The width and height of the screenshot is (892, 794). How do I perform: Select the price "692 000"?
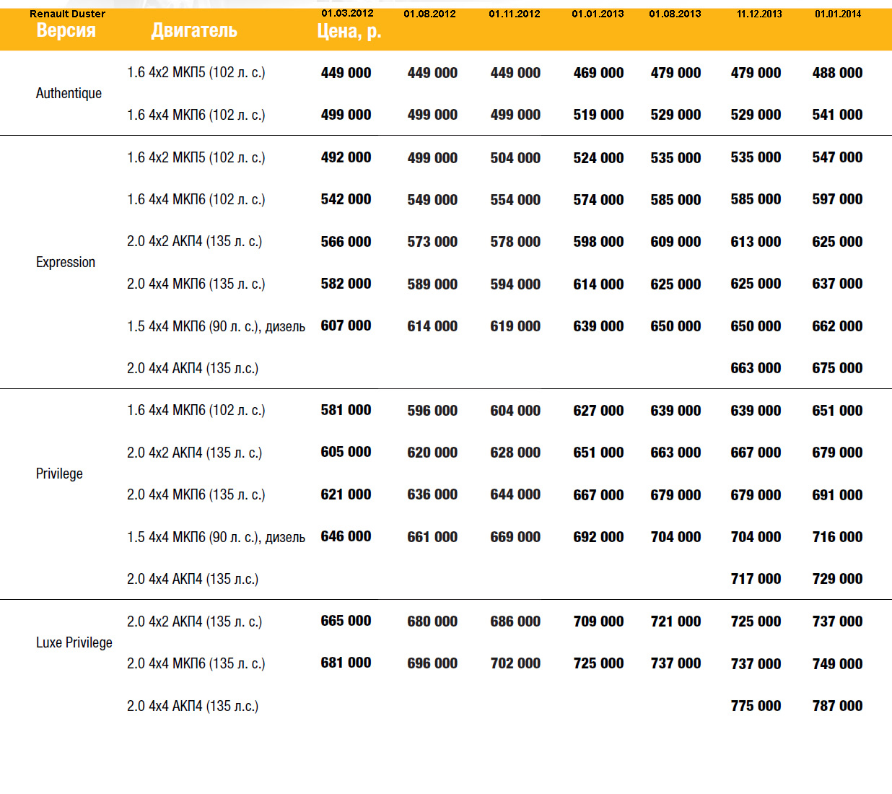[598, 537]
